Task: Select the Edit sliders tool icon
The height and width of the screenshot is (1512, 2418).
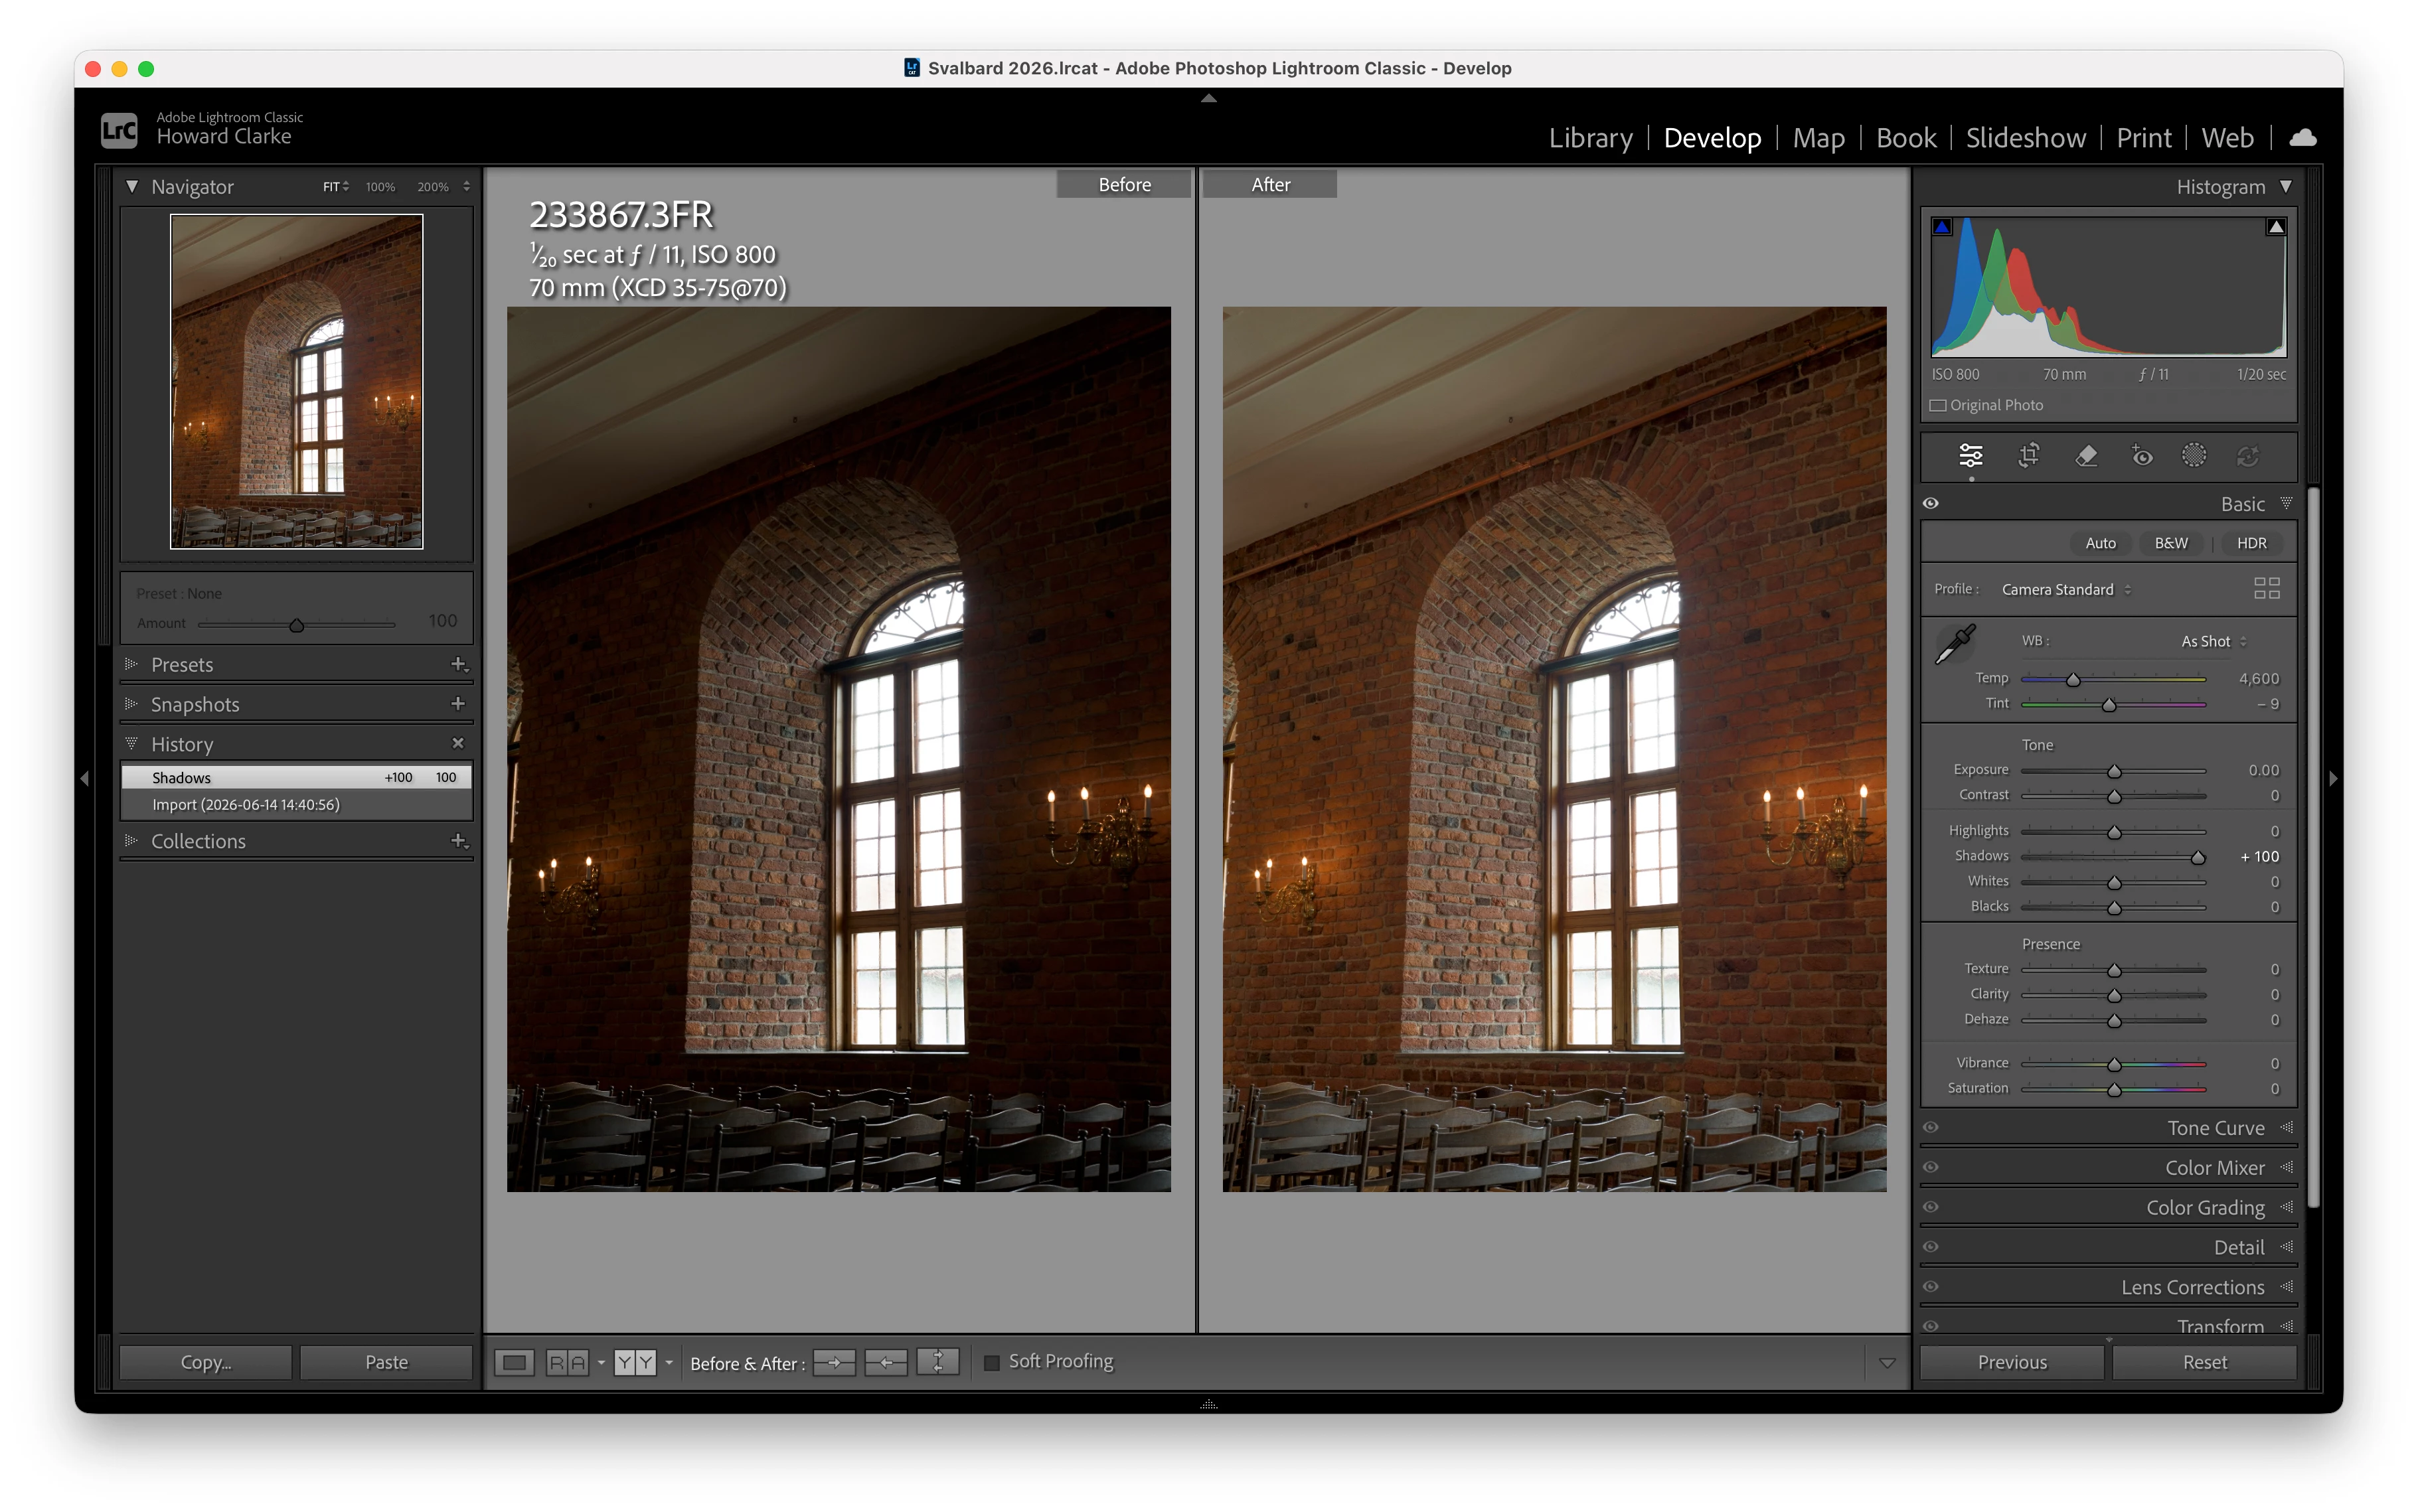Action: [1970, 456]
